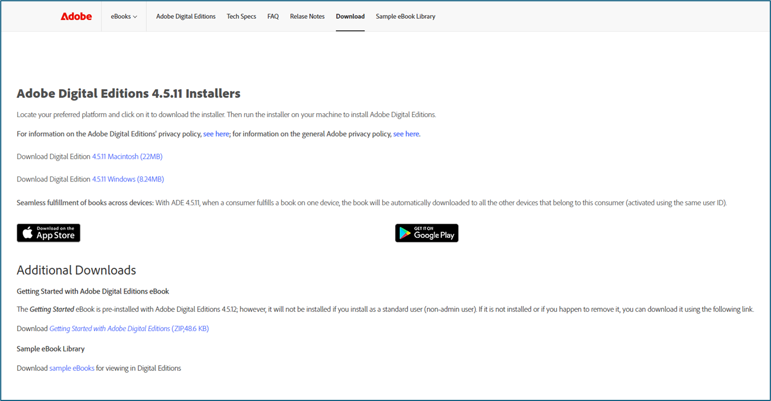View the Relase Notes tab
This screenshot has width=771, height=401.
307,16
